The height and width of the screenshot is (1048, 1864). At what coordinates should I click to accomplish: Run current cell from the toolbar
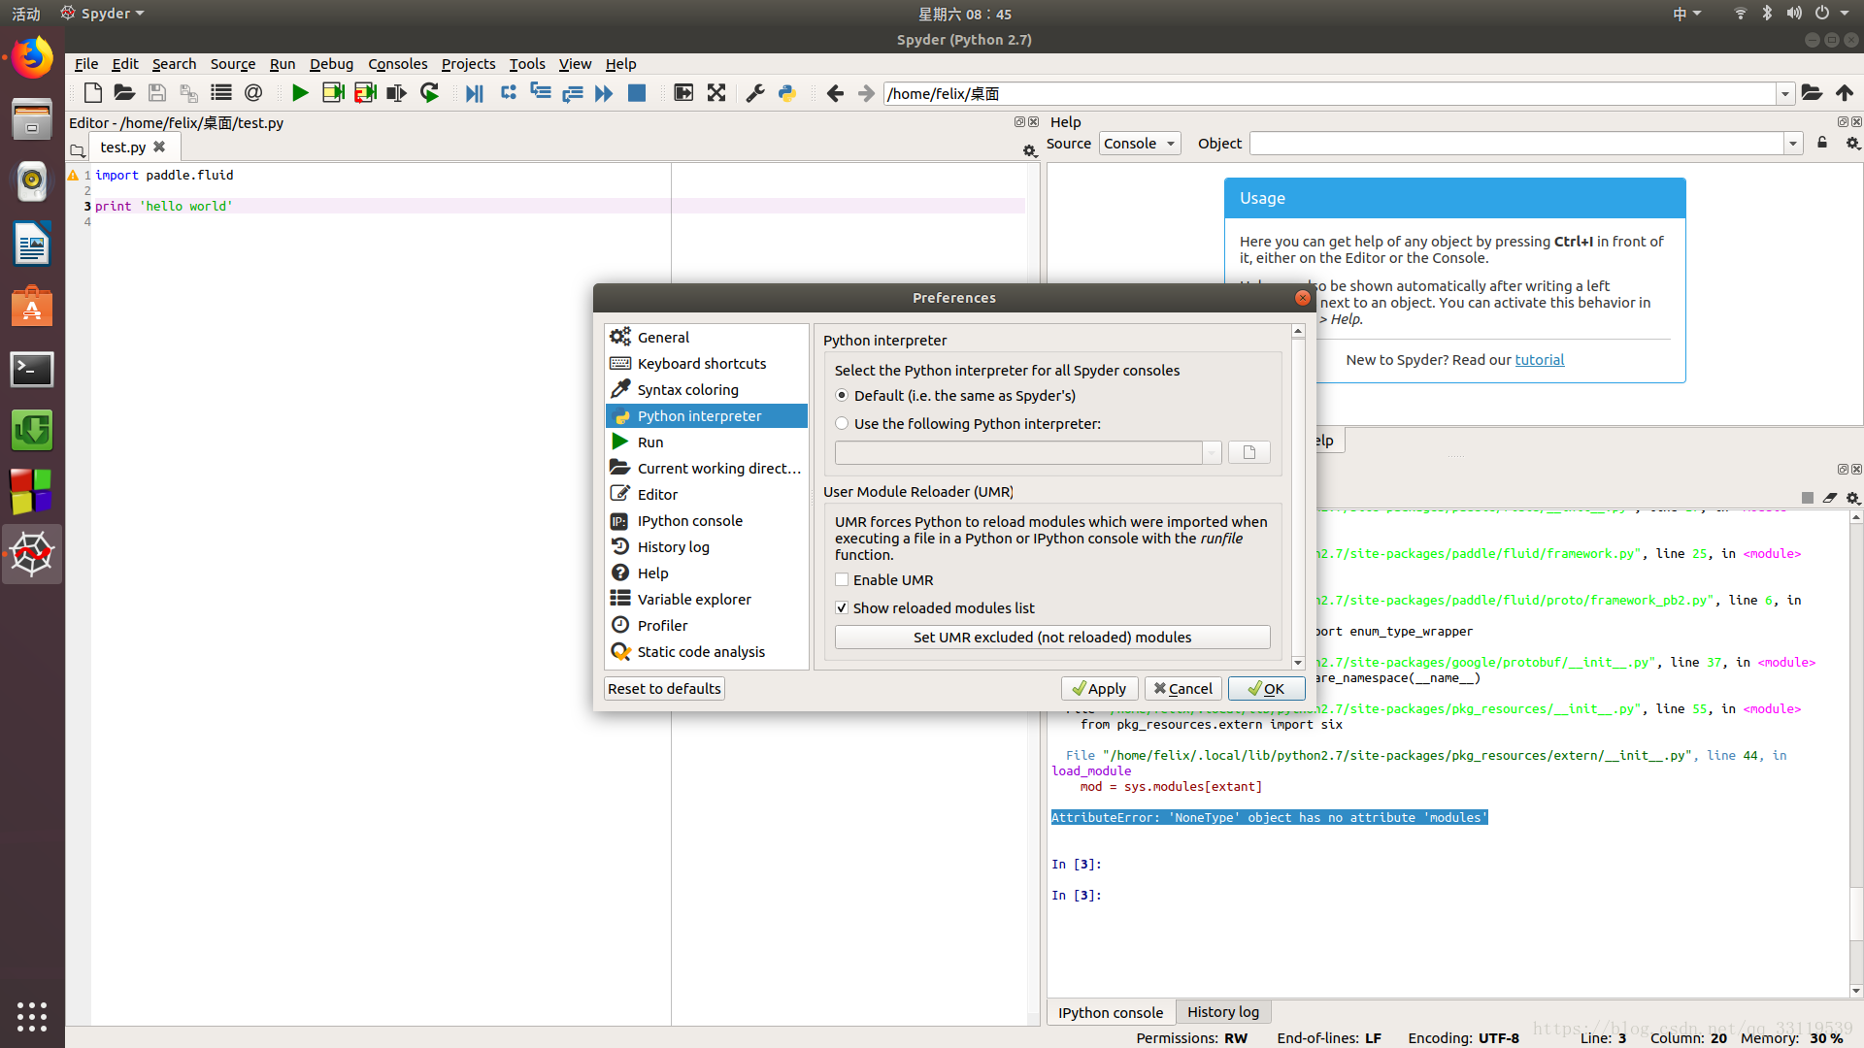pyautogui.click(x=333, y=93)
